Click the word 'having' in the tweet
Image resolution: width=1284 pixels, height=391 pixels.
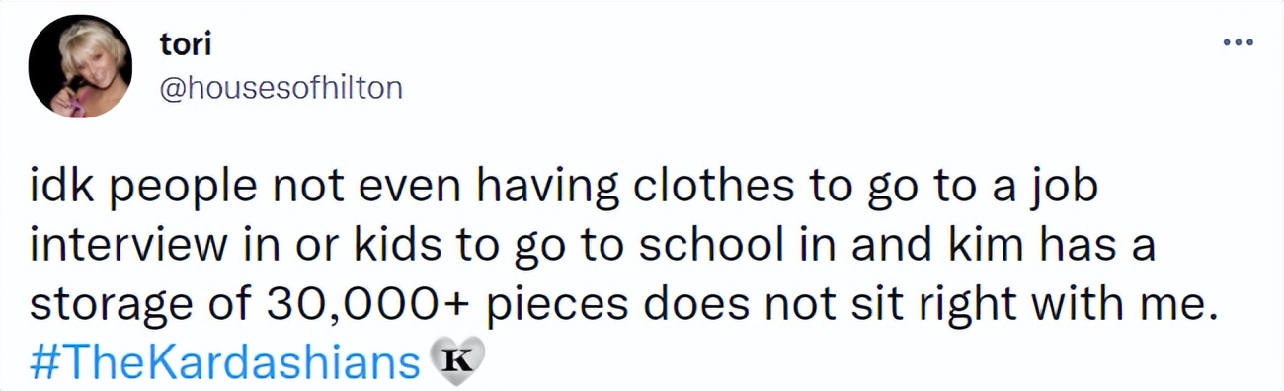(x=564, y=190)
